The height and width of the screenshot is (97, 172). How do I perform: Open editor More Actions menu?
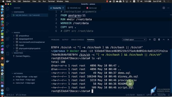pyautogui.click(x=168, y=8)
